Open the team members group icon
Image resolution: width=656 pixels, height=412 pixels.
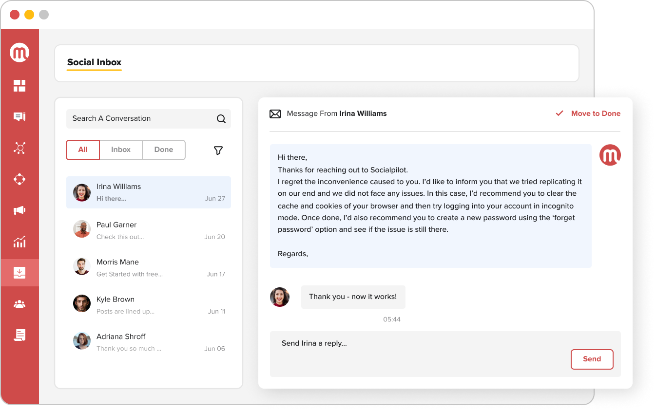click(x=19, y=304)
